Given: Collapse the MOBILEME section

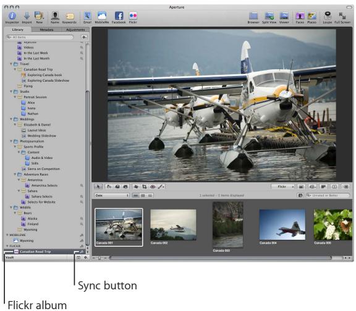Looking at the screenshot, I should [7, 235].
